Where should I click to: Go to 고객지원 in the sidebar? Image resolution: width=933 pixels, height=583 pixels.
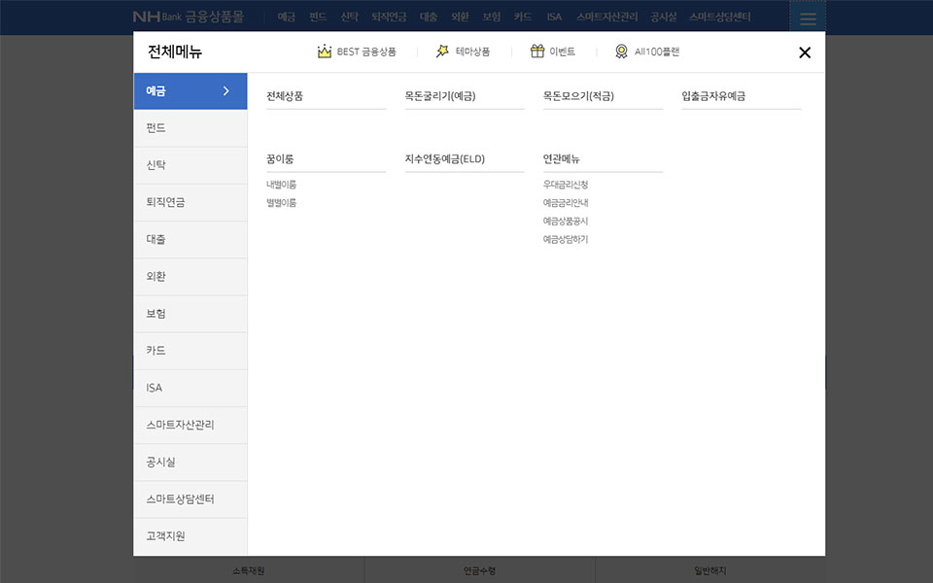point(165,535)
